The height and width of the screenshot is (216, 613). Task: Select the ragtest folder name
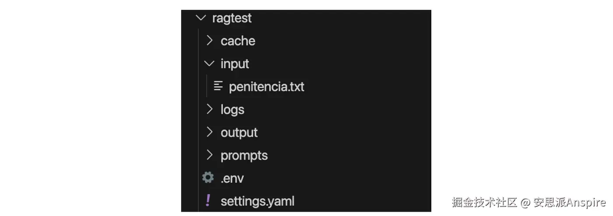pos(232,18)
